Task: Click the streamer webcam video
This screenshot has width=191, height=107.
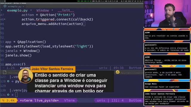Action: (167, 13)
